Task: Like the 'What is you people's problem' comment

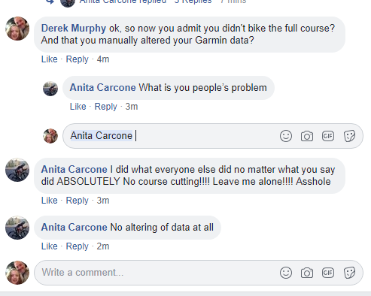Action: [x=78, y=107]
